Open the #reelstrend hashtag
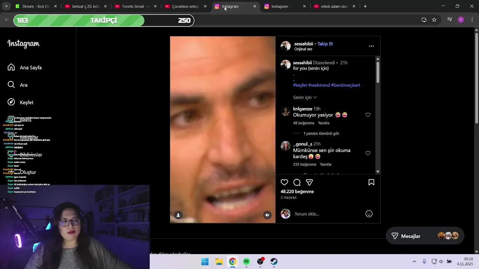This screenshot has height=269, width=479. pyautogui.click(x=319, y=85)
